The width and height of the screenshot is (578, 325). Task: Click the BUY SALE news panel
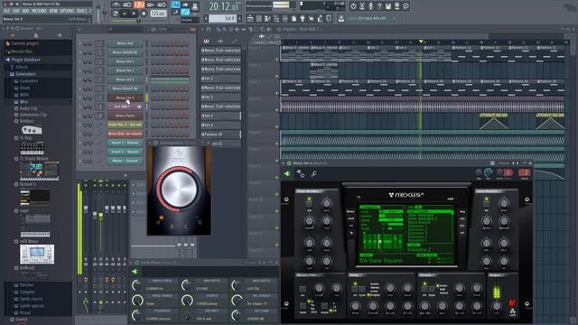[372, 18]
